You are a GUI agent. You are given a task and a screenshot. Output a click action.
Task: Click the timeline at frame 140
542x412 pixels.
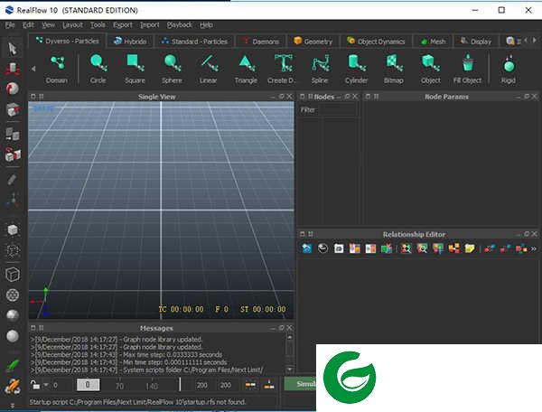pos(152,386)
